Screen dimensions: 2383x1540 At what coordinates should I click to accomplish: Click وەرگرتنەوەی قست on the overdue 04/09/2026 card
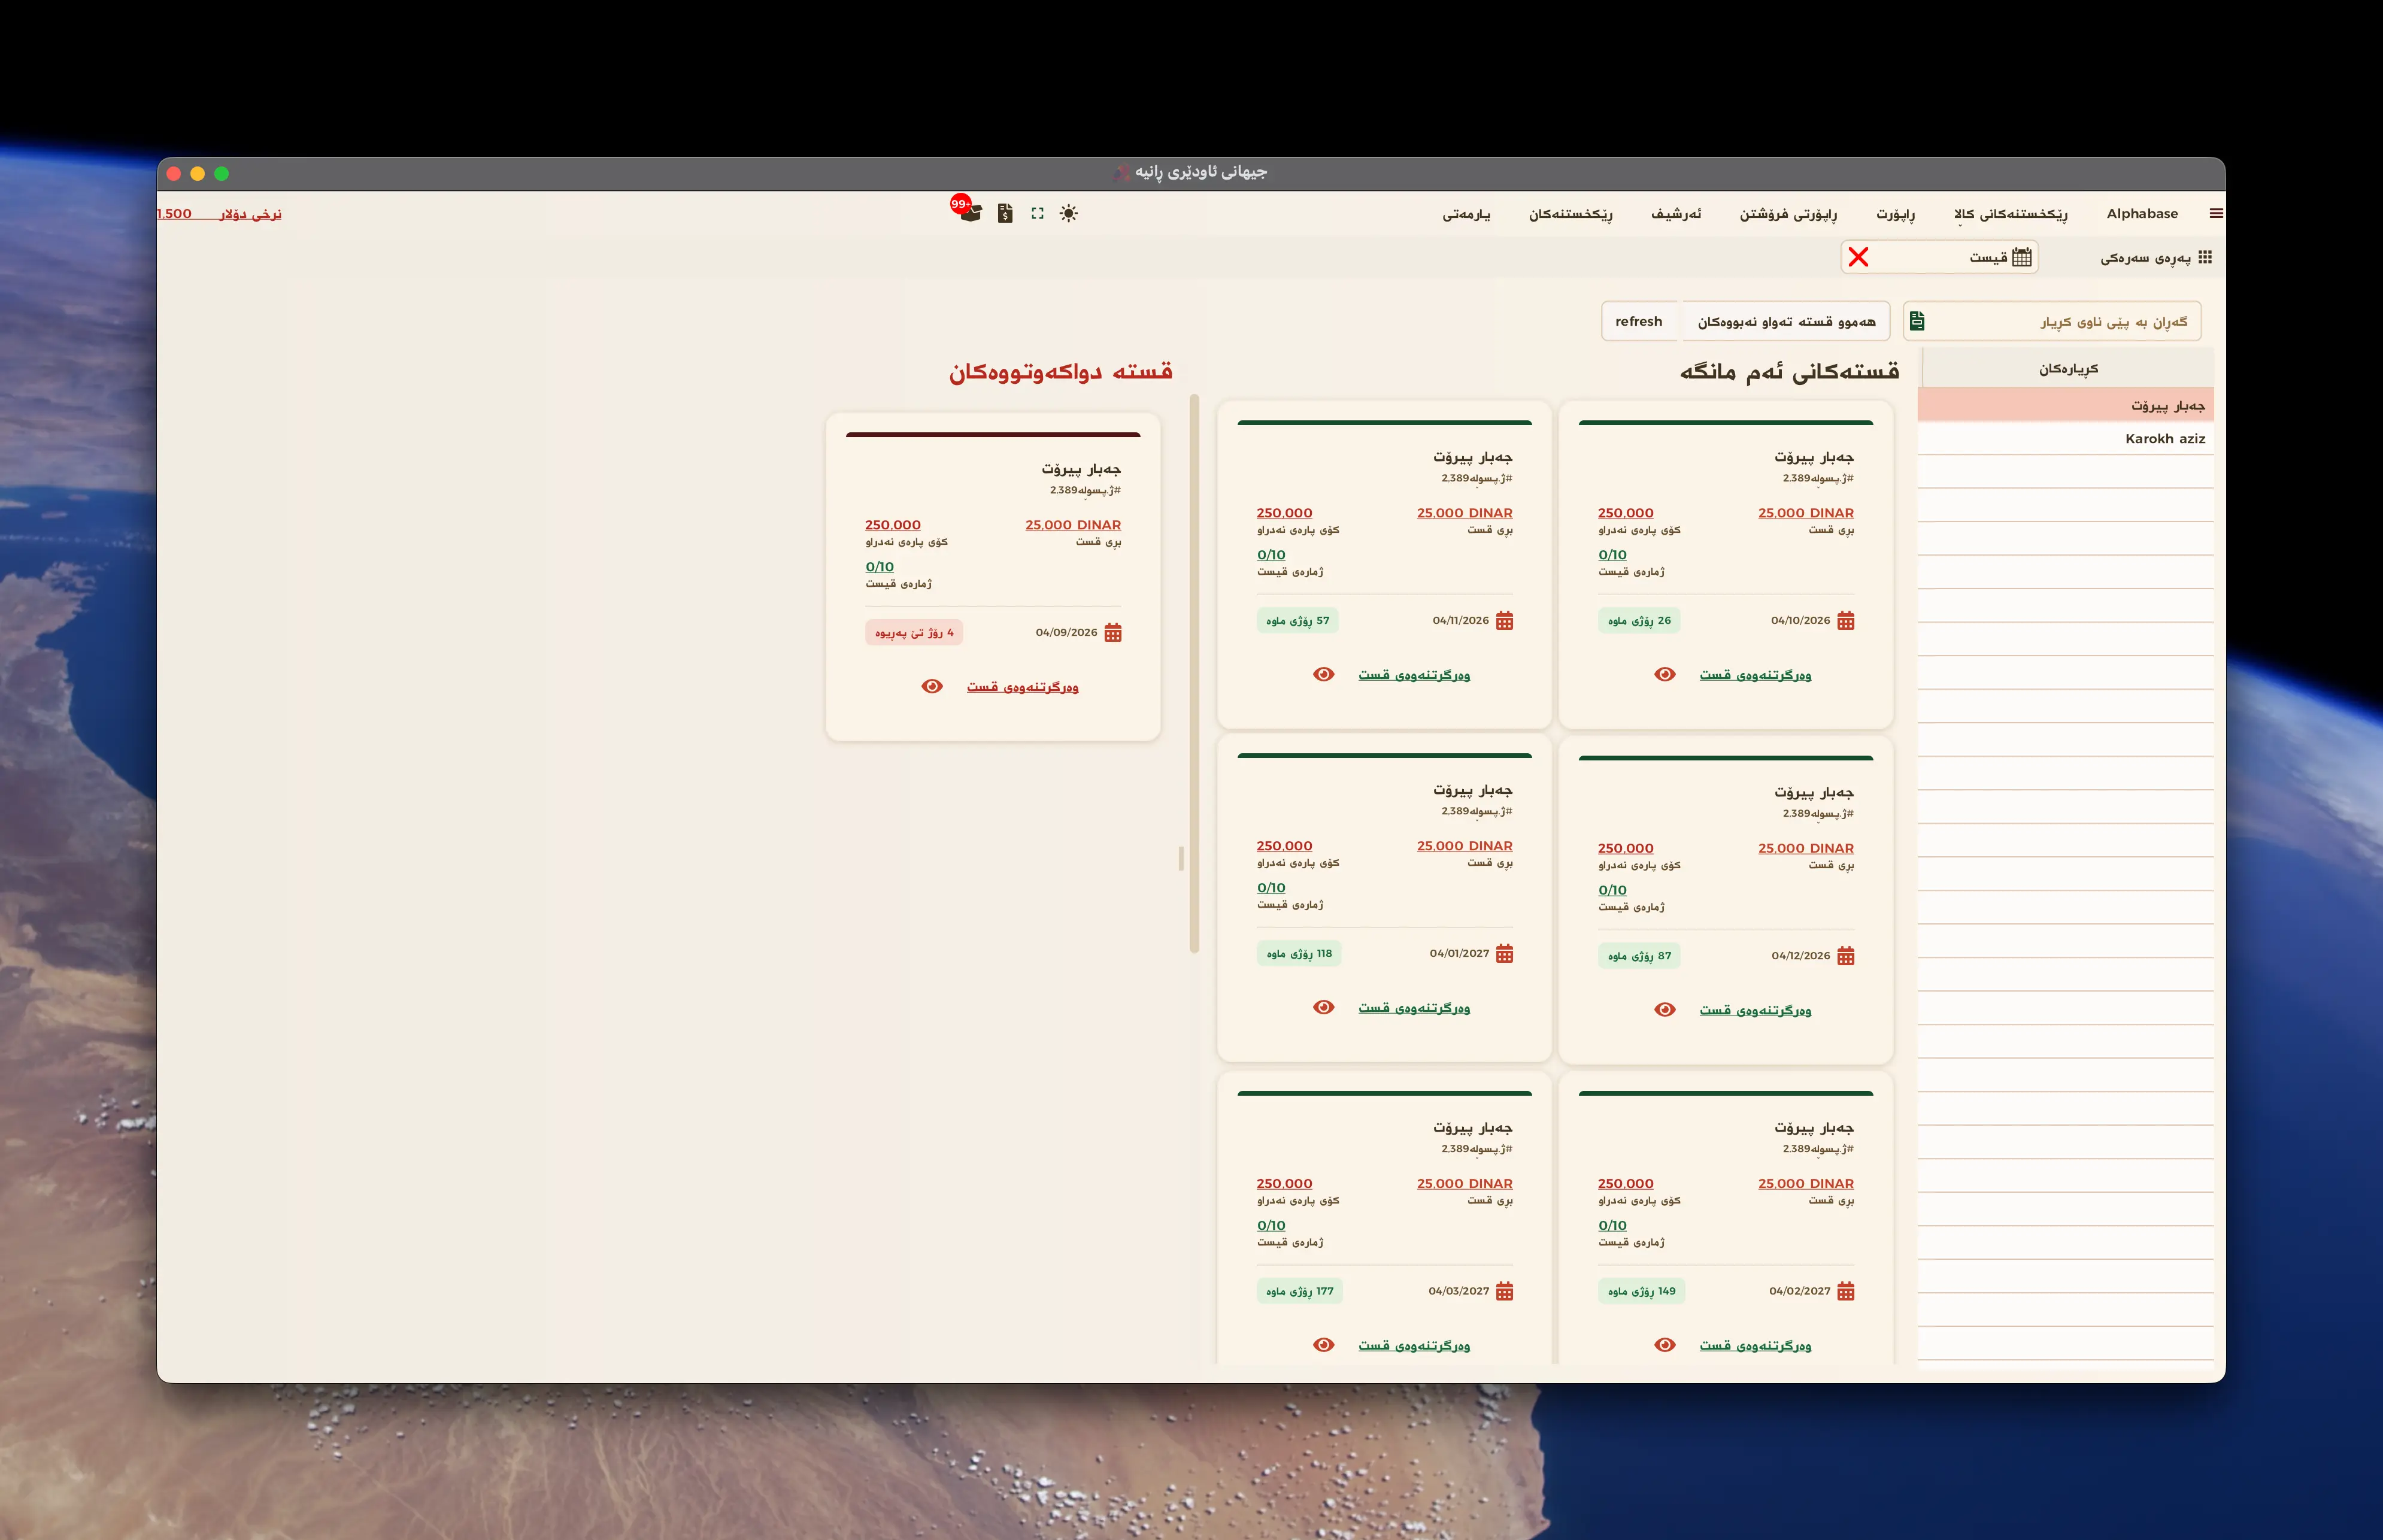[x=1022, y=687]
